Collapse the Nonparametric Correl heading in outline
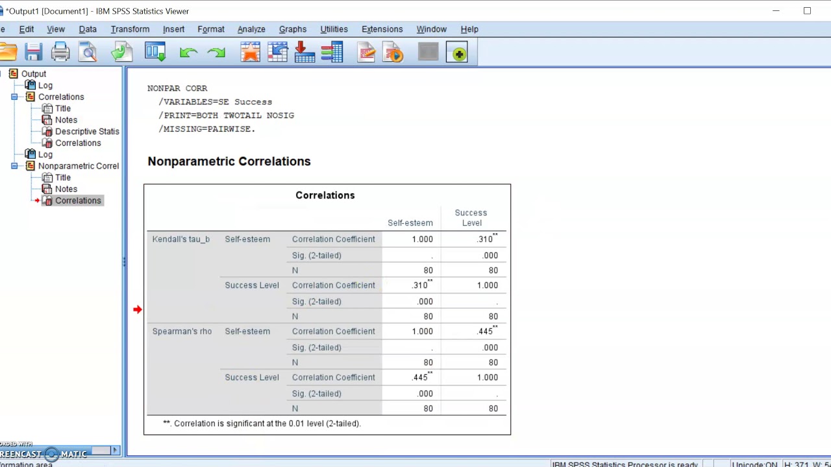 coord(14,166)
